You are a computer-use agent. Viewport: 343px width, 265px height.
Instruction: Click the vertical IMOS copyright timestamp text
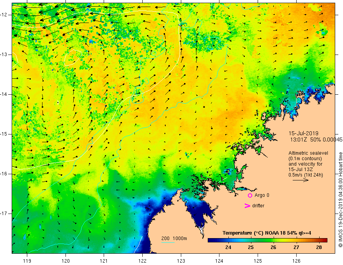340,200
